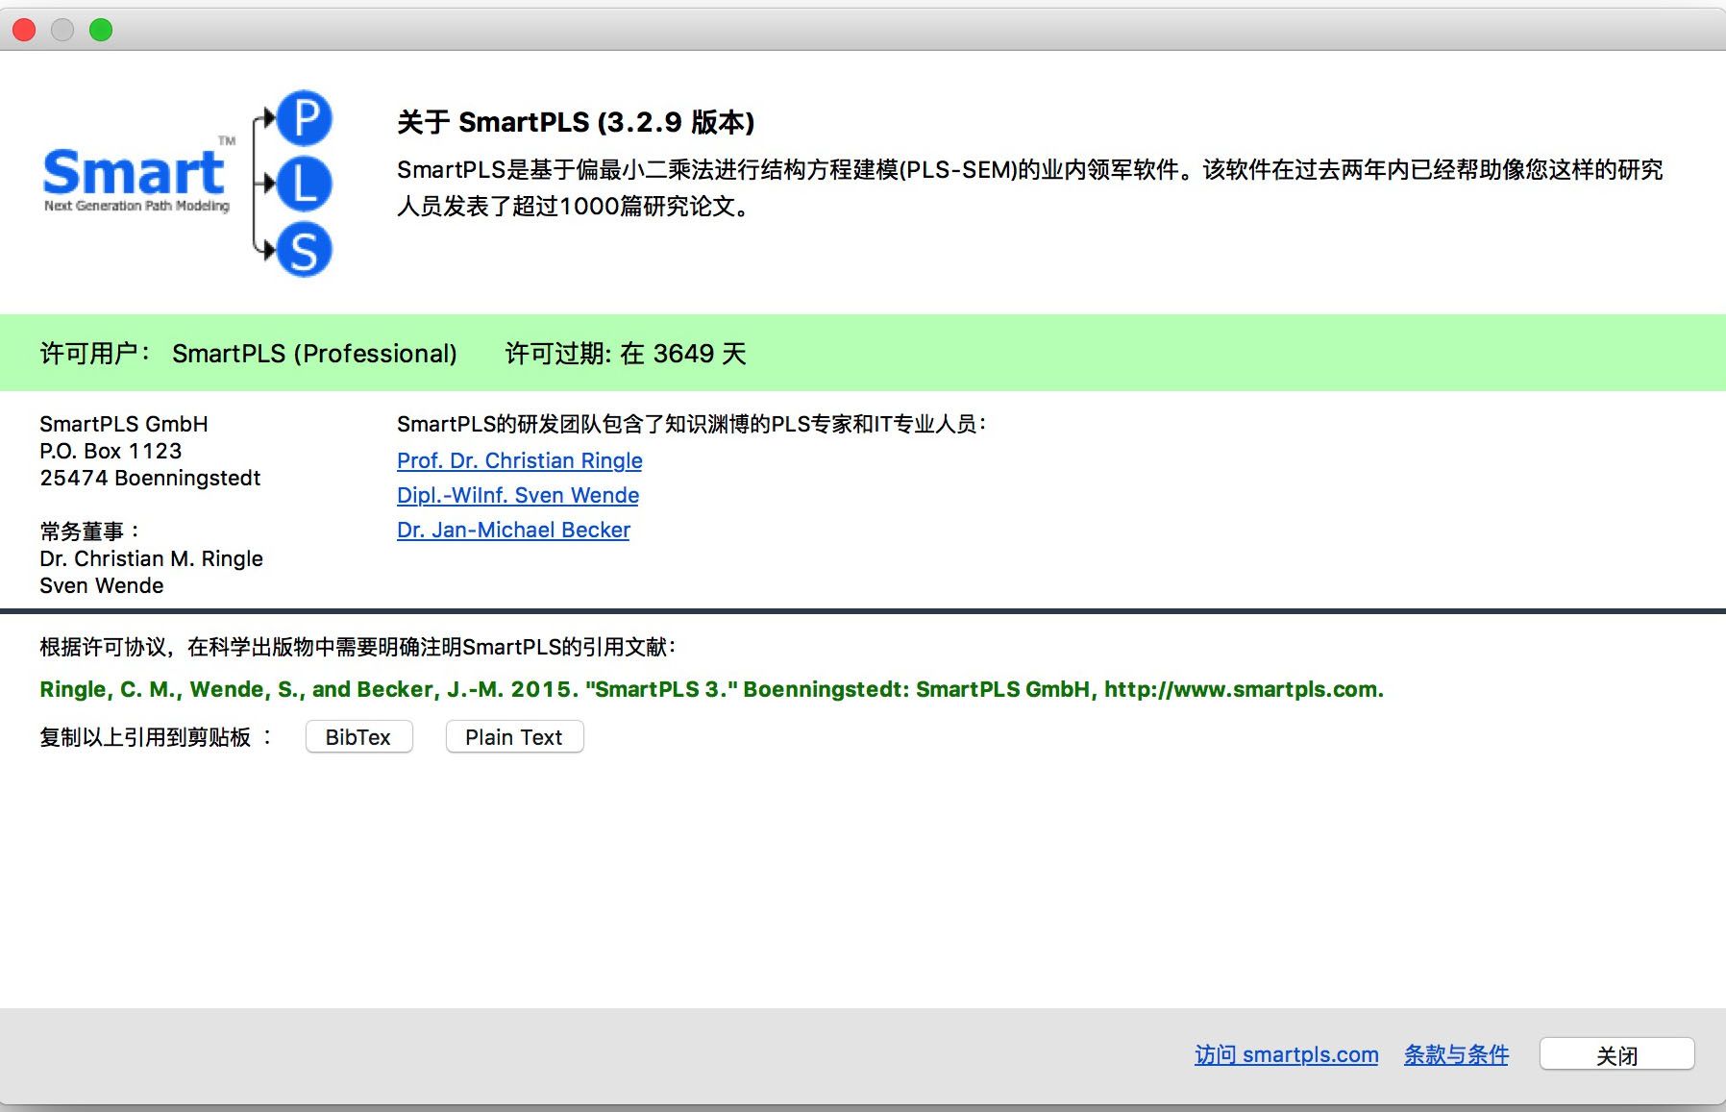Click the blue L circle in the logo

click(305, 184)
